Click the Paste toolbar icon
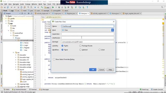Screen dimensions: 166x93 tap(24, 7)
